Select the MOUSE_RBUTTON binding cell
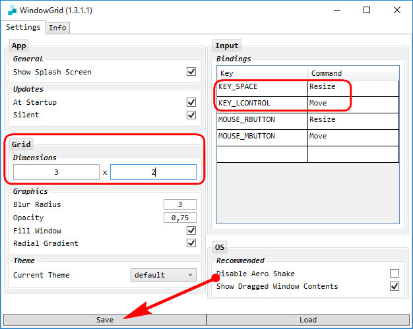Viewport: 413px width, 329px height. (x=262, y=121)
